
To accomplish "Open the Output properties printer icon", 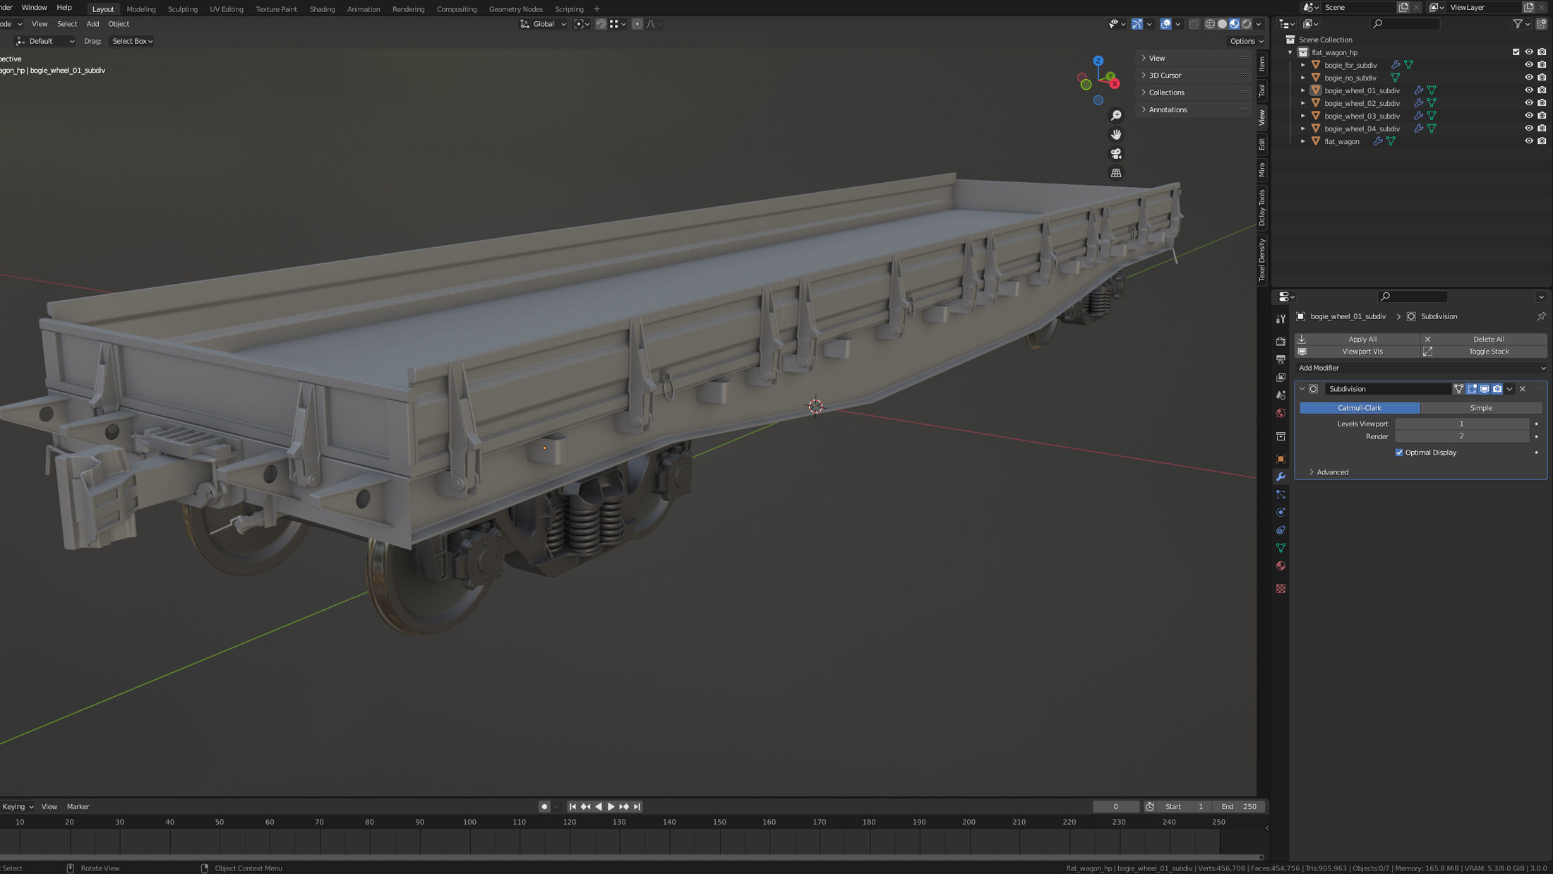I will [1281, 359].
